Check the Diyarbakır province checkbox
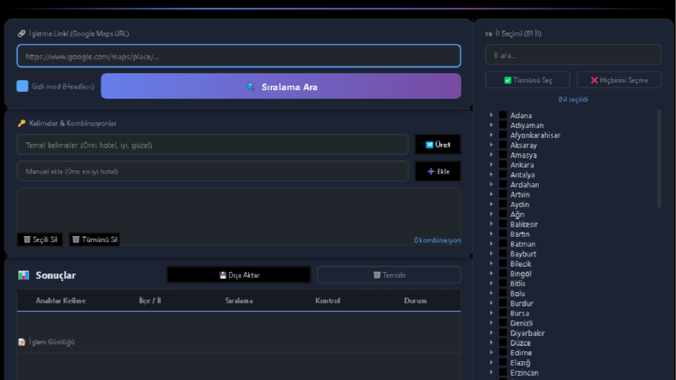676x380 pixels. 503,332
